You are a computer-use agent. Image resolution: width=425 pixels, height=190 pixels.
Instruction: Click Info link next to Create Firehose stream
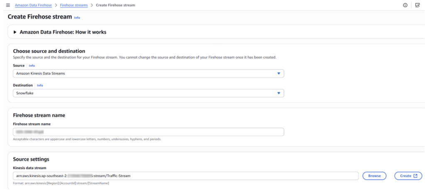(77, 17)
